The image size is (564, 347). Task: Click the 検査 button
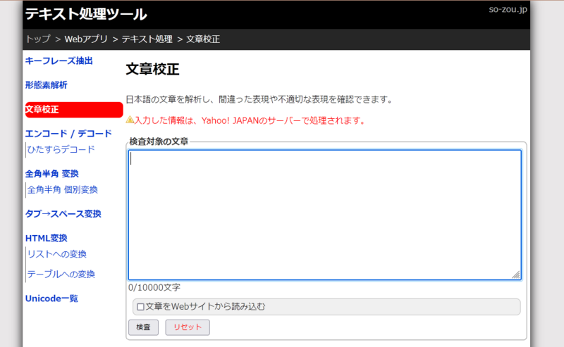[144, 327]
